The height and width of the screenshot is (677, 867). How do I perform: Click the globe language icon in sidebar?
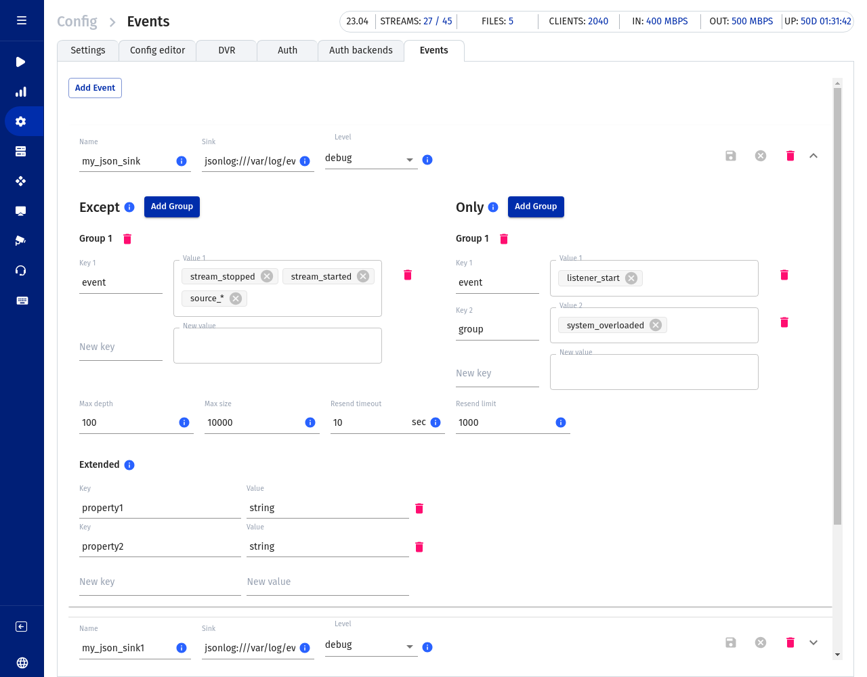(x=22, y=663)
